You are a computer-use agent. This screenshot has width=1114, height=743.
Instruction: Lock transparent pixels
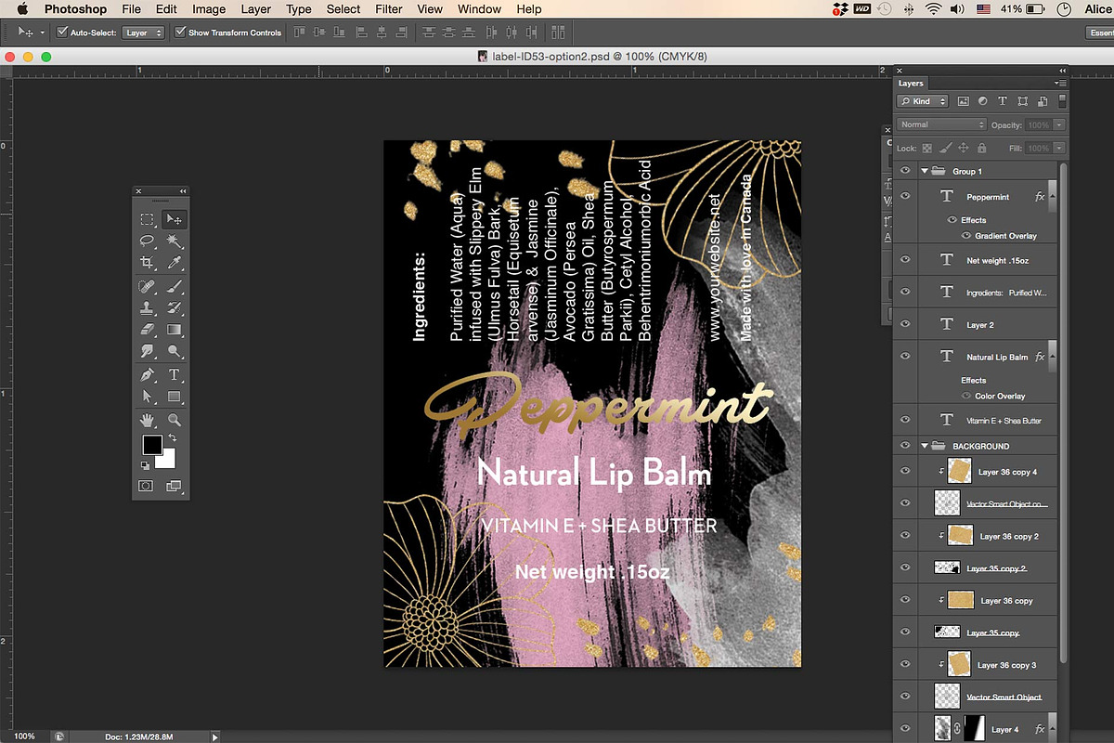pos(926,148)
